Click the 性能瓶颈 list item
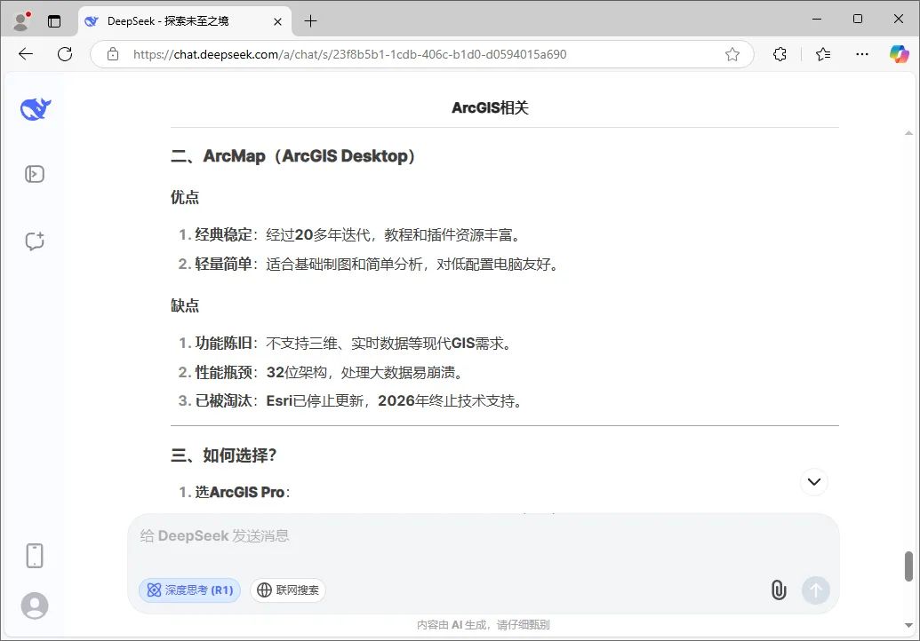Viewport: 920px width, 641px height. [x=322, y=373]
